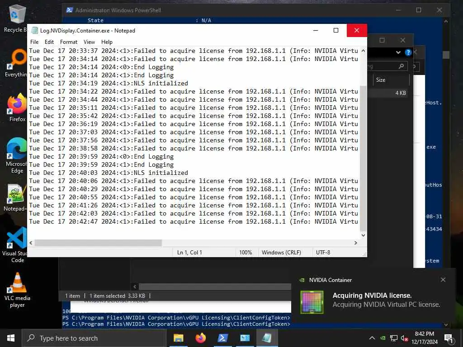This screenshot has height=347, width=463.
Task: Click the NVIDIA Container notification chip image
Action: [x=312, y=302]
